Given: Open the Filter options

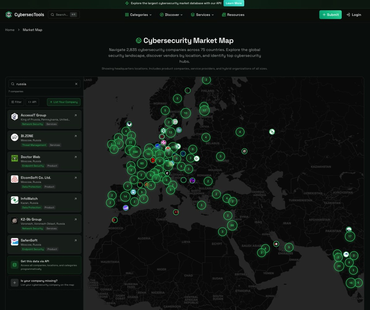Looking at the screenshot, I should point(16,102).
